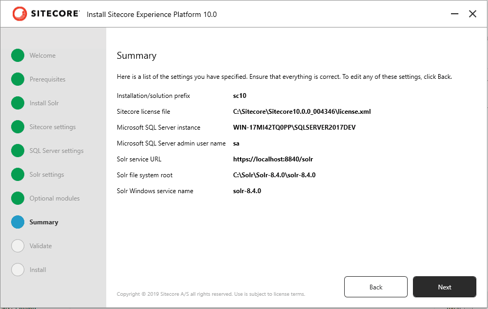Click the green SQL Server settings circle

point(18,151)
